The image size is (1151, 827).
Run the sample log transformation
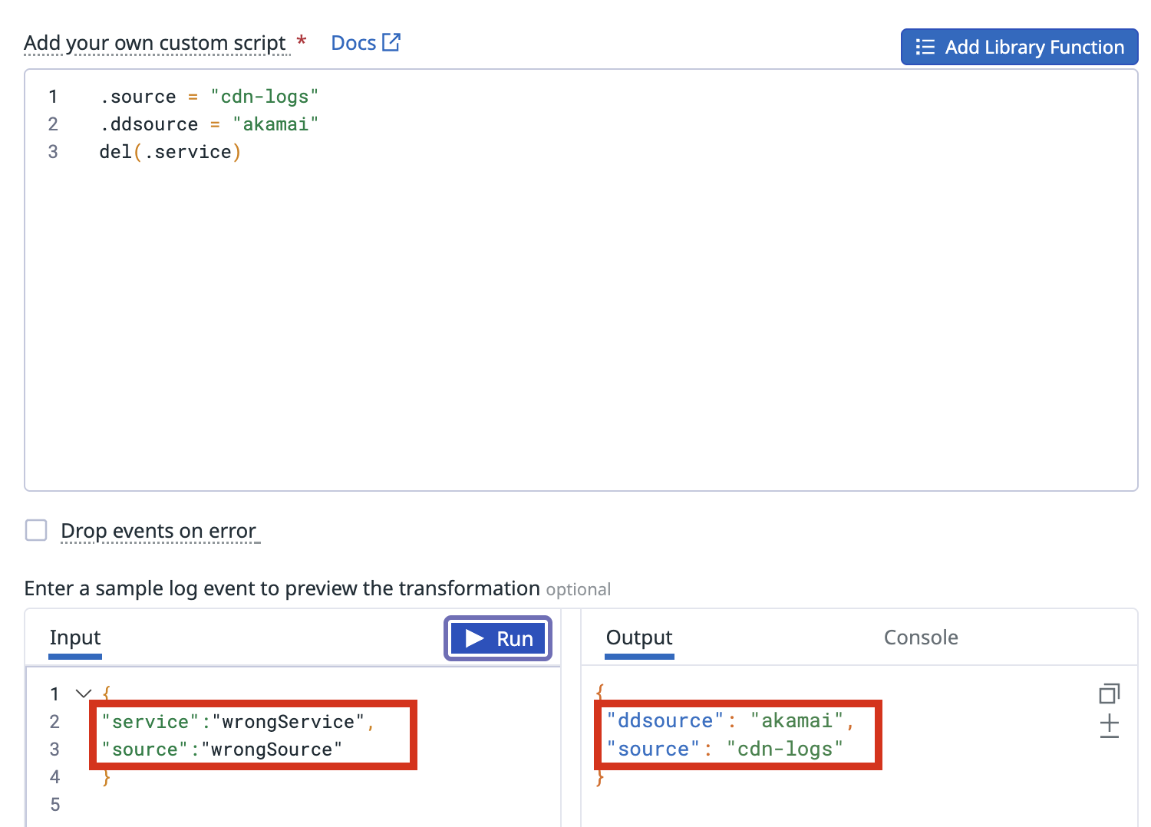coord(498,638)
